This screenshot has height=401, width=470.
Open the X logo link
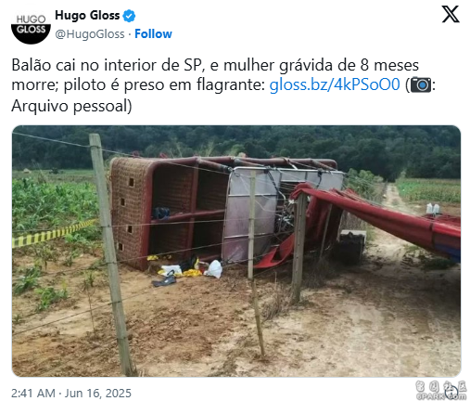coord(451,14)
